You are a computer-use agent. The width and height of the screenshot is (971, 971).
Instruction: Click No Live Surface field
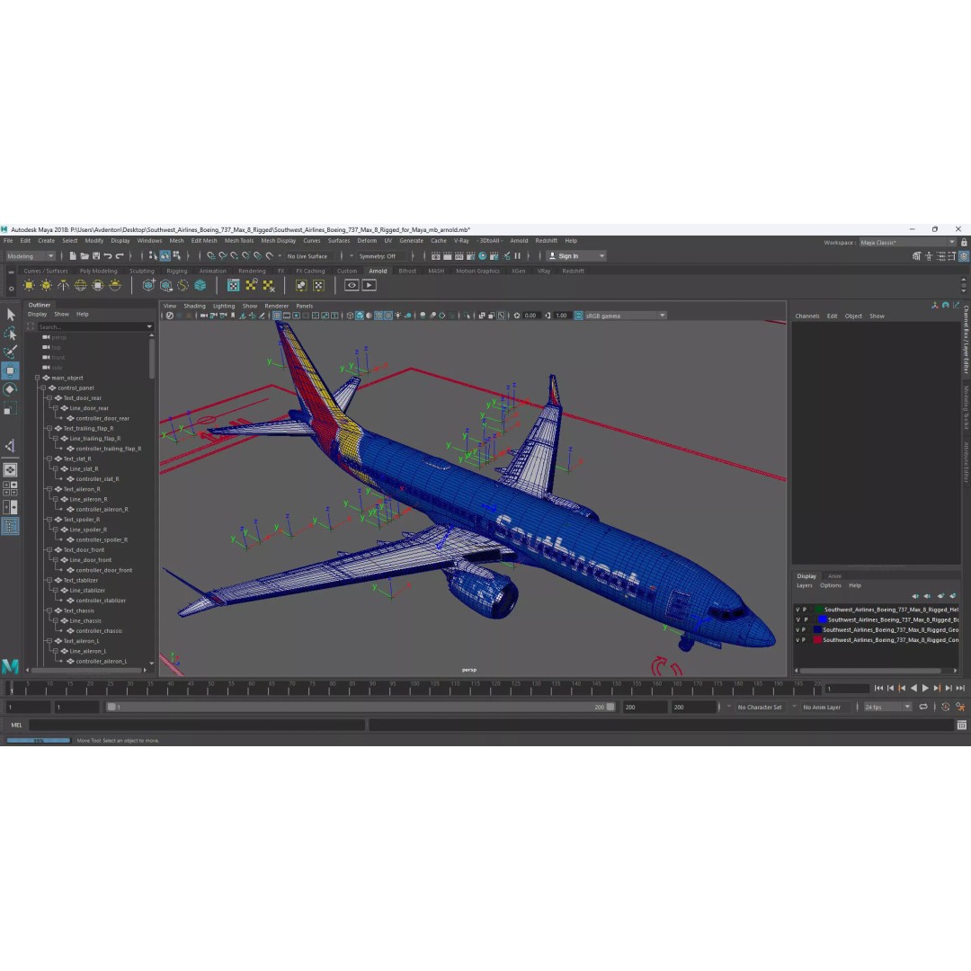[307, 255]
